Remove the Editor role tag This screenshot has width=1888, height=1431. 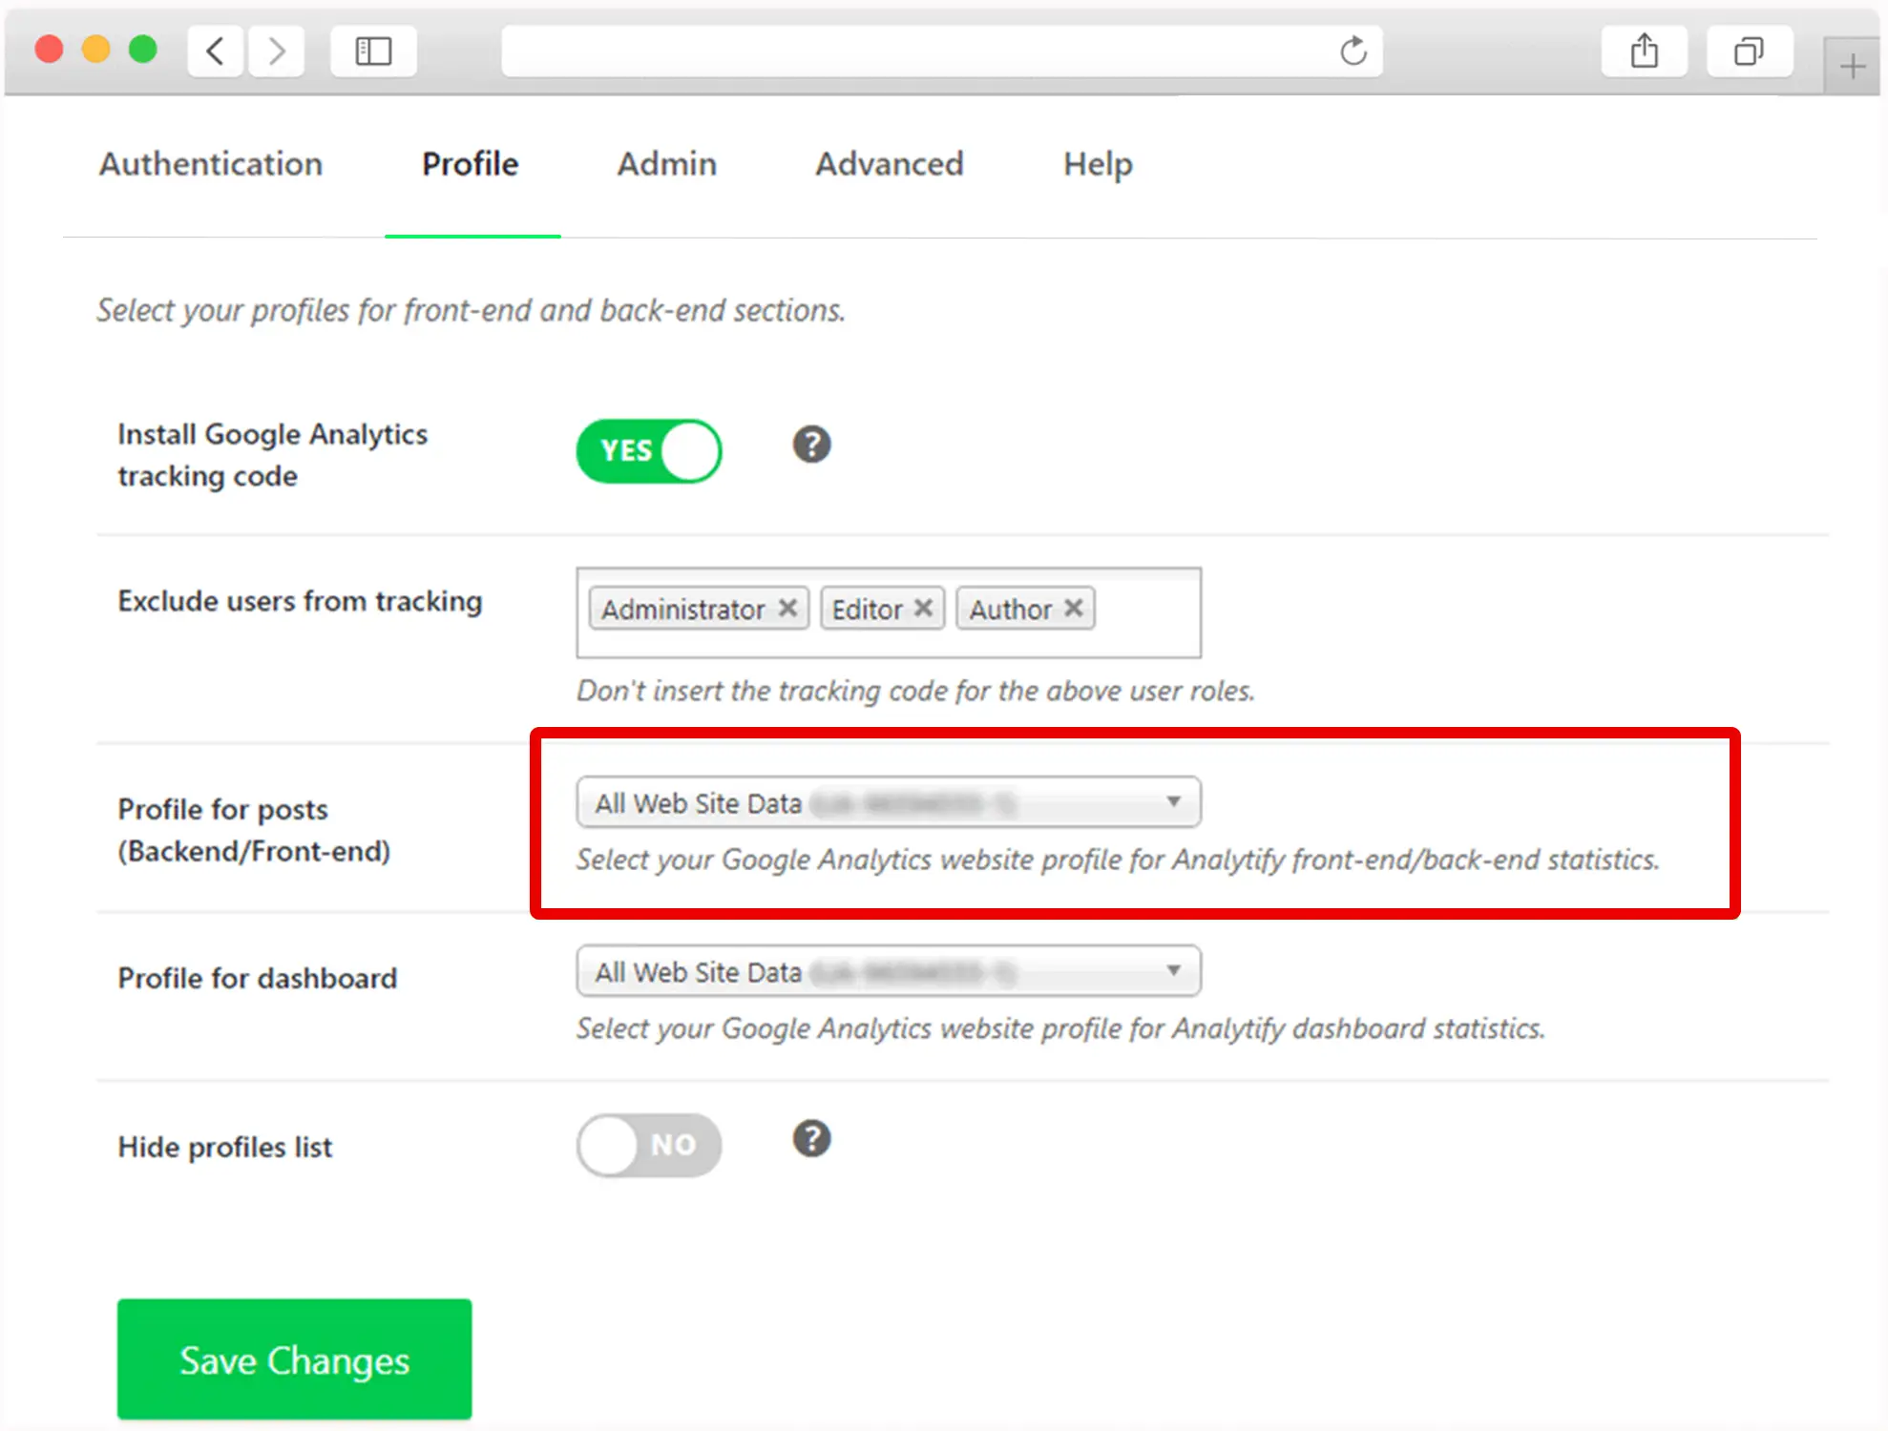click(x=923, y=608)
